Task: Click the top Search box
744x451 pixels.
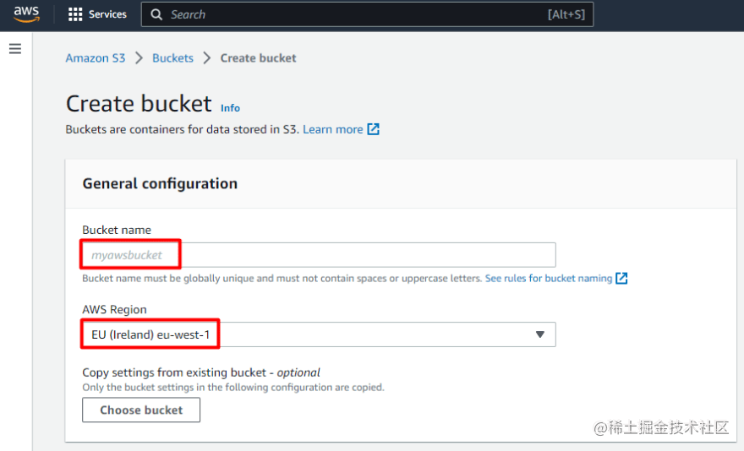Action: 355,14
